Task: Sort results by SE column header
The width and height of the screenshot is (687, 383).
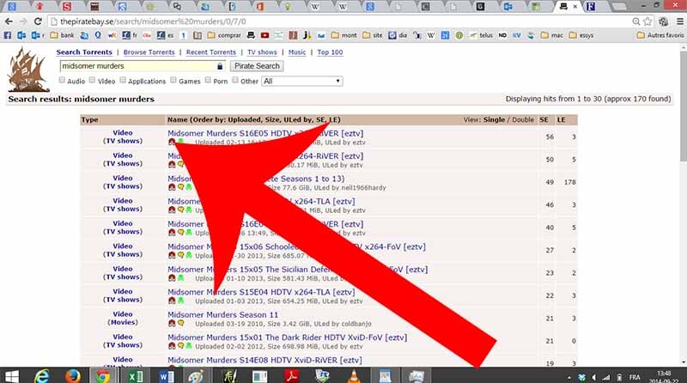Action: pos(544,119)
